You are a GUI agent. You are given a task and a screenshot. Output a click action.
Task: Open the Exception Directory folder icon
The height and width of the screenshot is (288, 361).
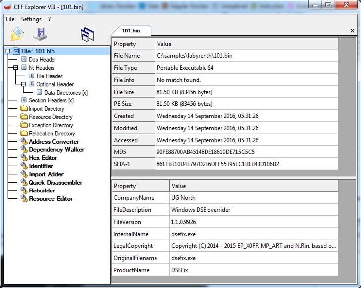click(x=24, y=125)
